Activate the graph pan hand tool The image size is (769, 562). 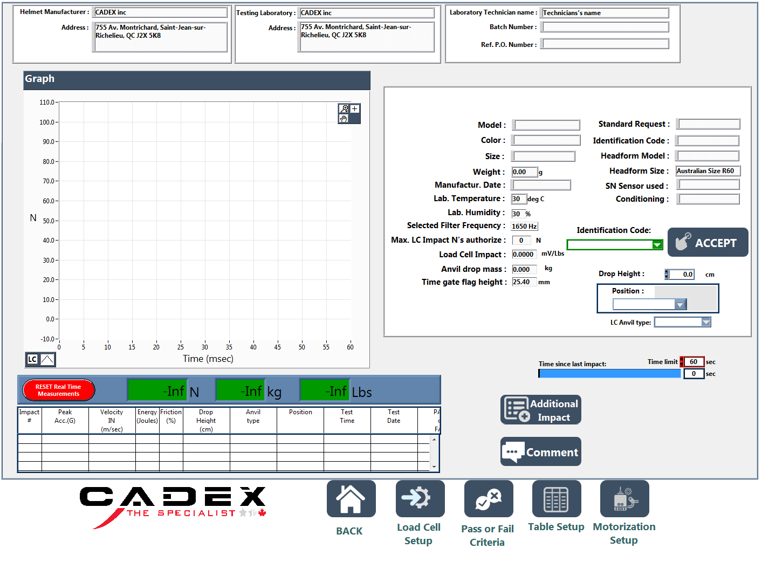[x=344, y=119]
